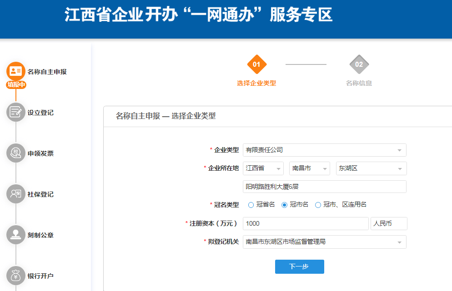The height and width of the screenshot is (291, 452).
Task: Select the 冠省名 radio option
Action: [251, 204]
